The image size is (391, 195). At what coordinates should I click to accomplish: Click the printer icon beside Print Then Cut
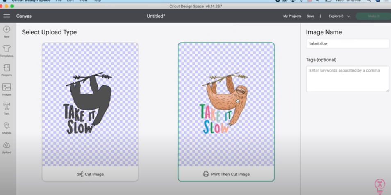click(x=206, y=174)
